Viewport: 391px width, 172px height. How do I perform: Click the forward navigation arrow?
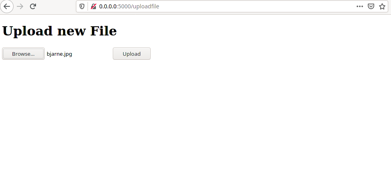(x=20, y=6)
